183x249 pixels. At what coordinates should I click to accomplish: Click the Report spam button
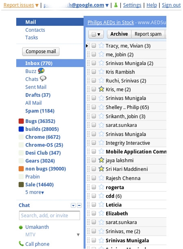click(148, 34)
